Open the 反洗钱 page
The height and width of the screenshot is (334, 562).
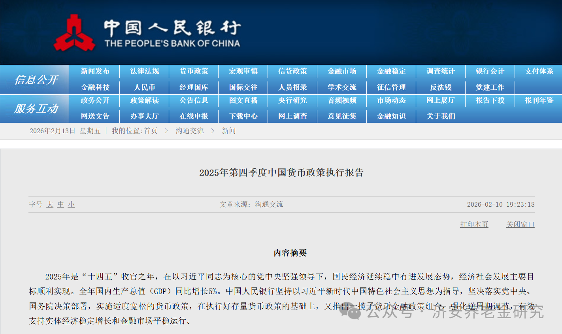point(440,87)
